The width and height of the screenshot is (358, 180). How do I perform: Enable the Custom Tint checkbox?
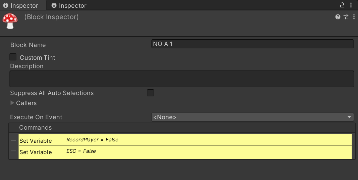(x=13, y=57)
